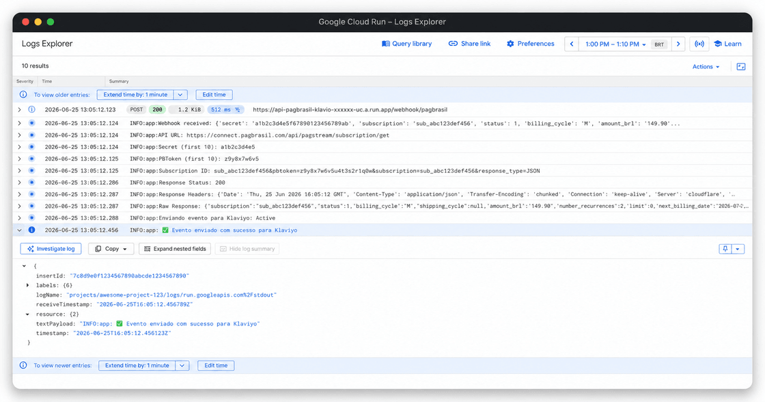Open the 1:00 PM – 1:10 PM time range dropdown
This screenshot has width=765, height=402.
click(x=615, y=44)
